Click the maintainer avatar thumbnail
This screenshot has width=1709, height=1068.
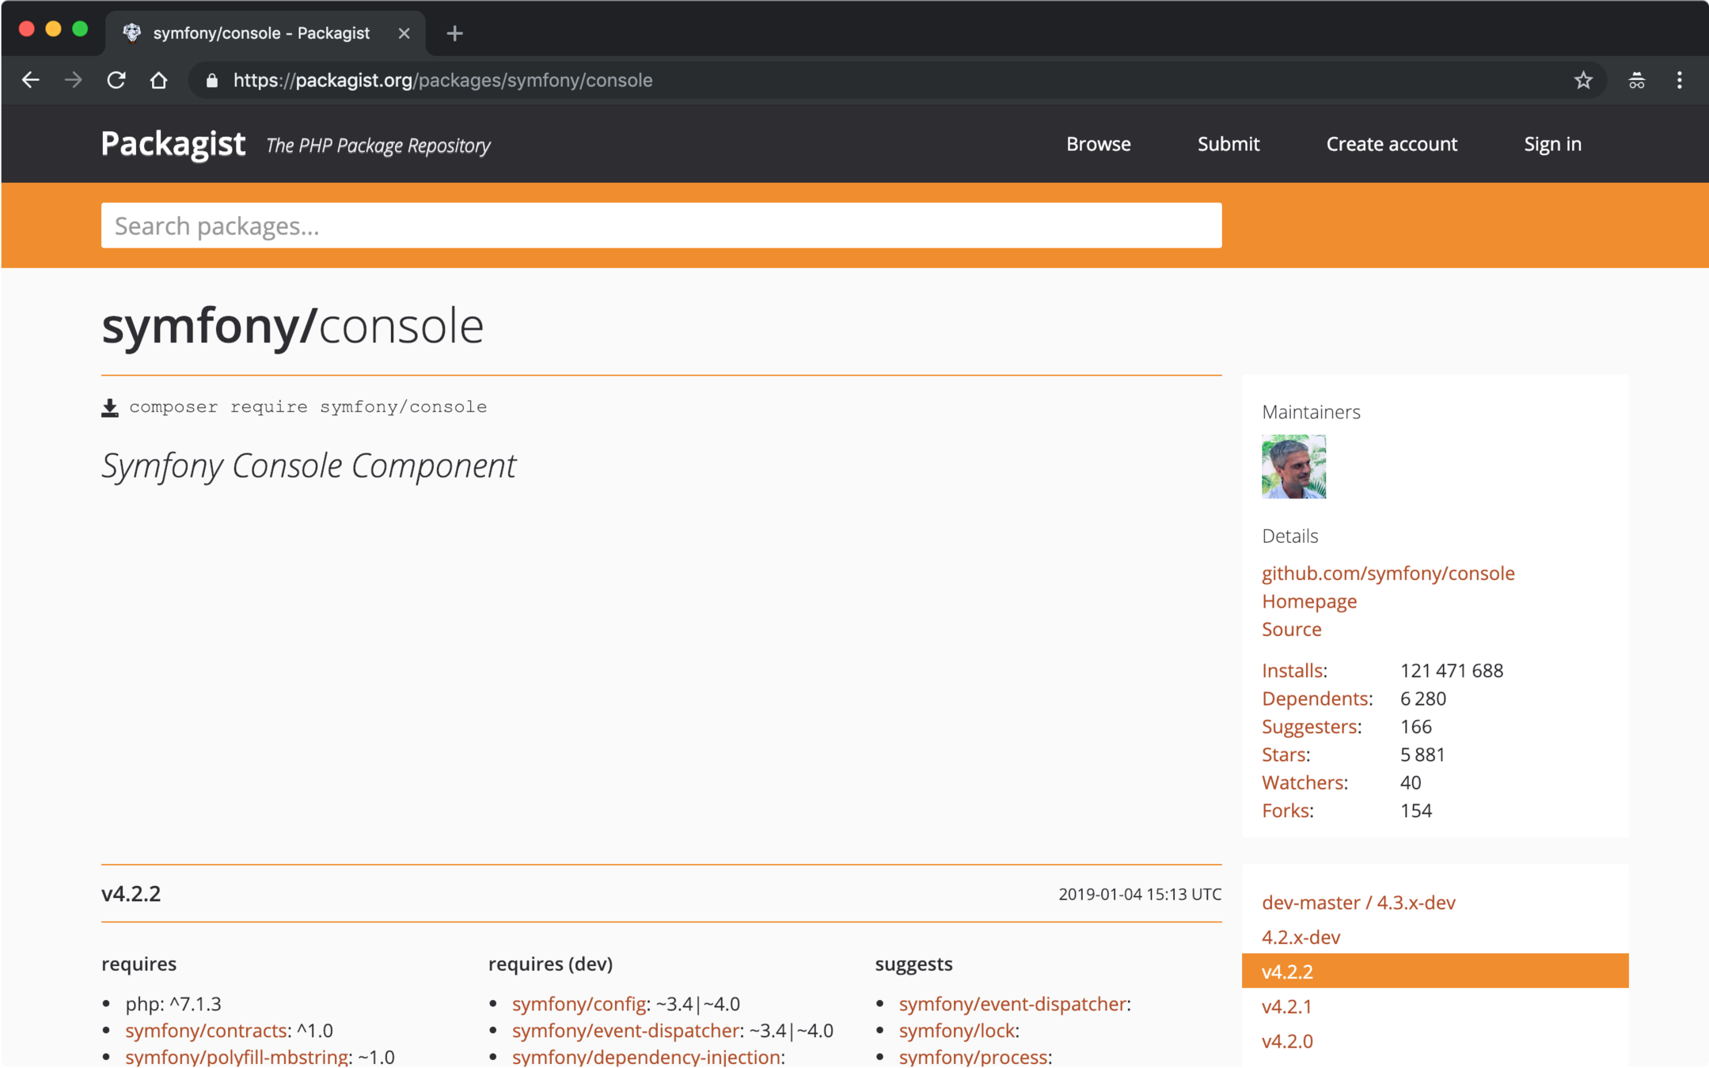pos(1293,467)
